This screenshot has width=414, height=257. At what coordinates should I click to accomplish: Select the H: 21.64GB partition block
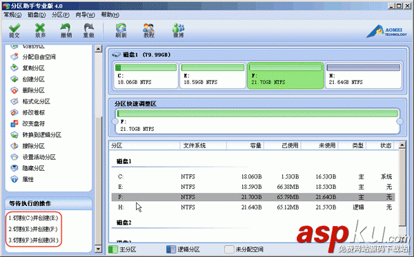point(364,75)
